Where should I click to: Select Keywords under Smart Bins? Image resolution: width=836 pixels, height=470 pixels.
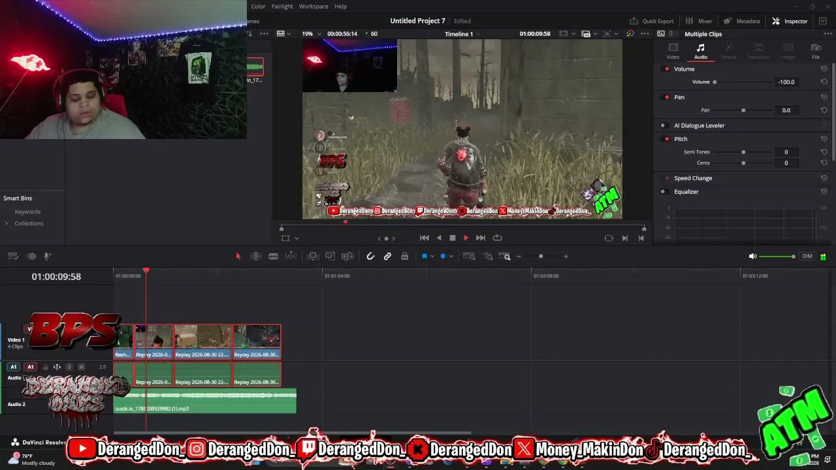coord(27,211)
